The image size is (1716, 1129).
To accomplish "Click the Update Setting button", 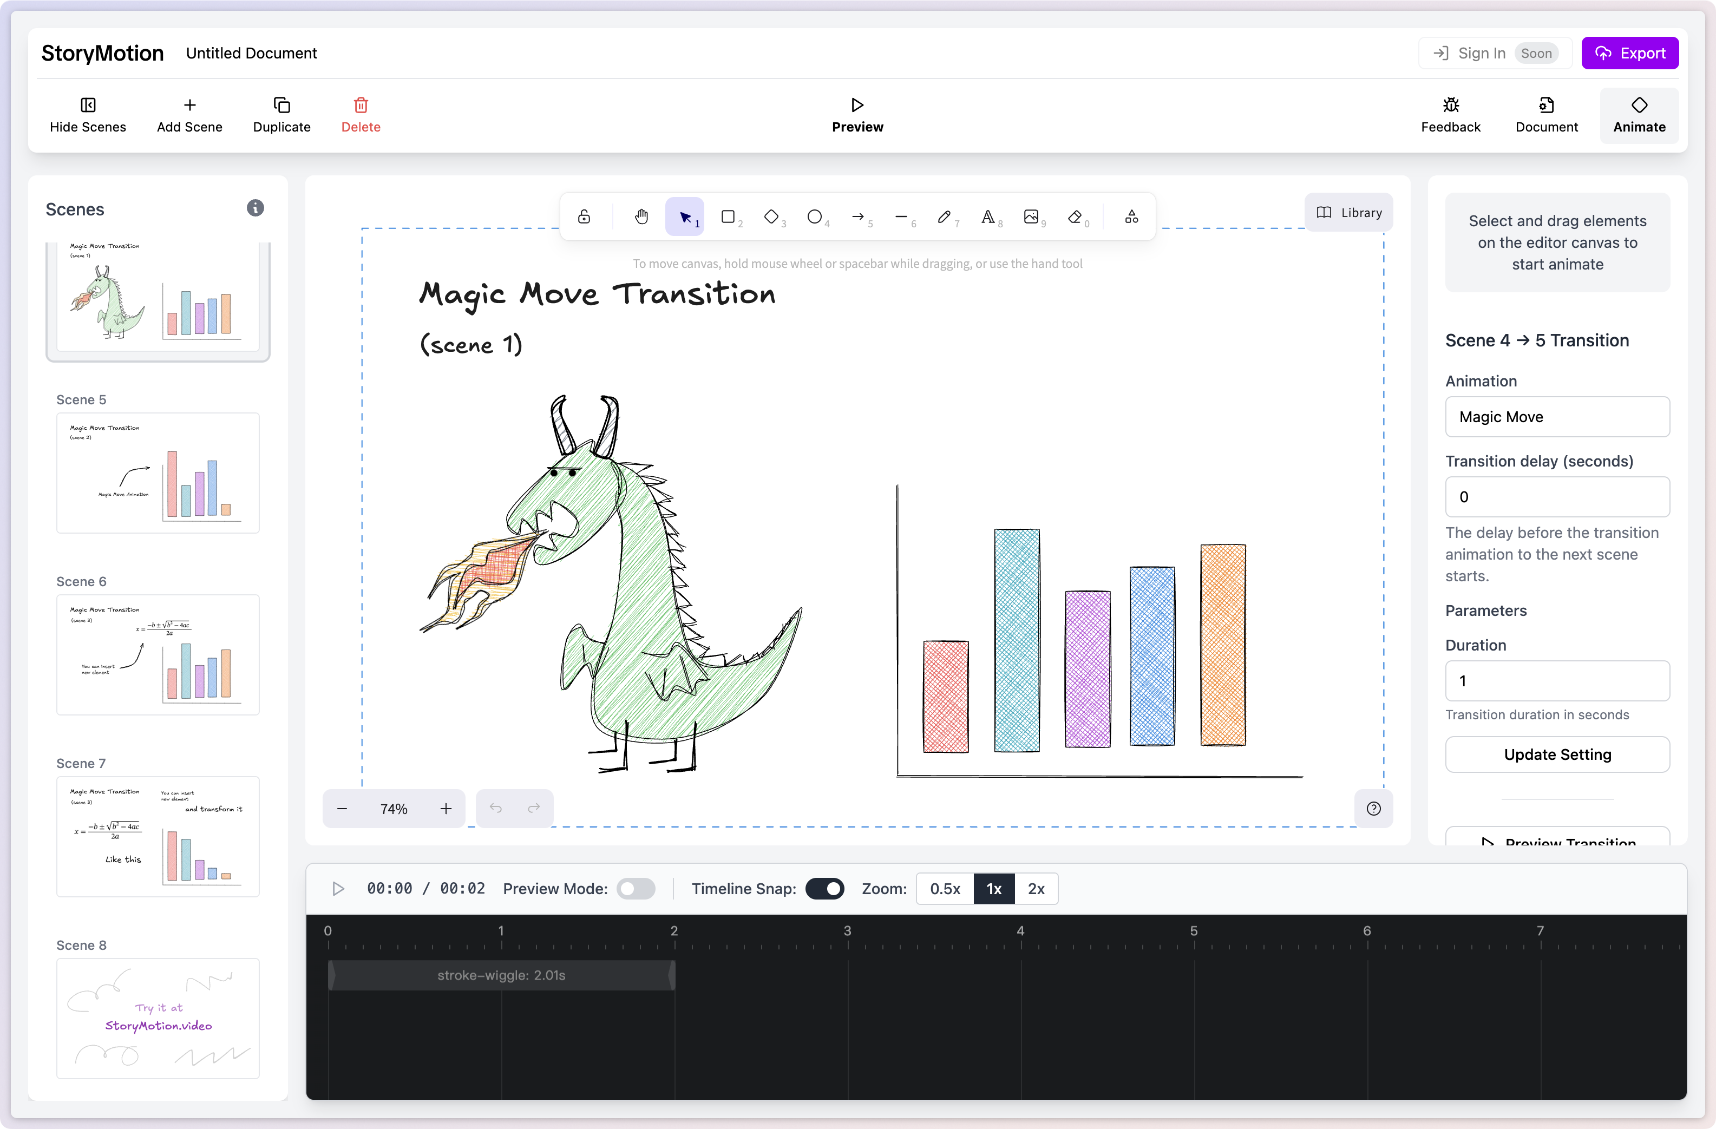I will click(1557, 754).
